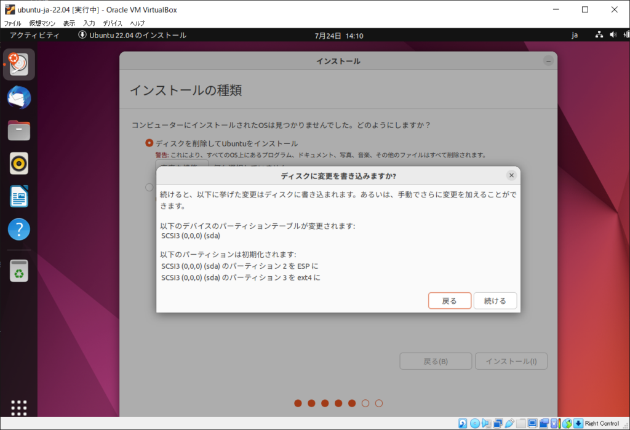630x430 pixels.
Task: Show Applications grid at the dock bottom
Action: click(x=18, y=407)
